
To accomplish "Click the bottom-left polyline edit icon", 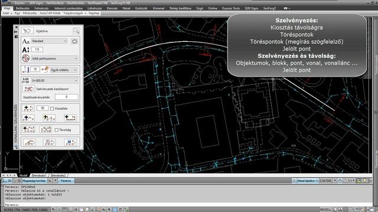I will click(30, 143).
